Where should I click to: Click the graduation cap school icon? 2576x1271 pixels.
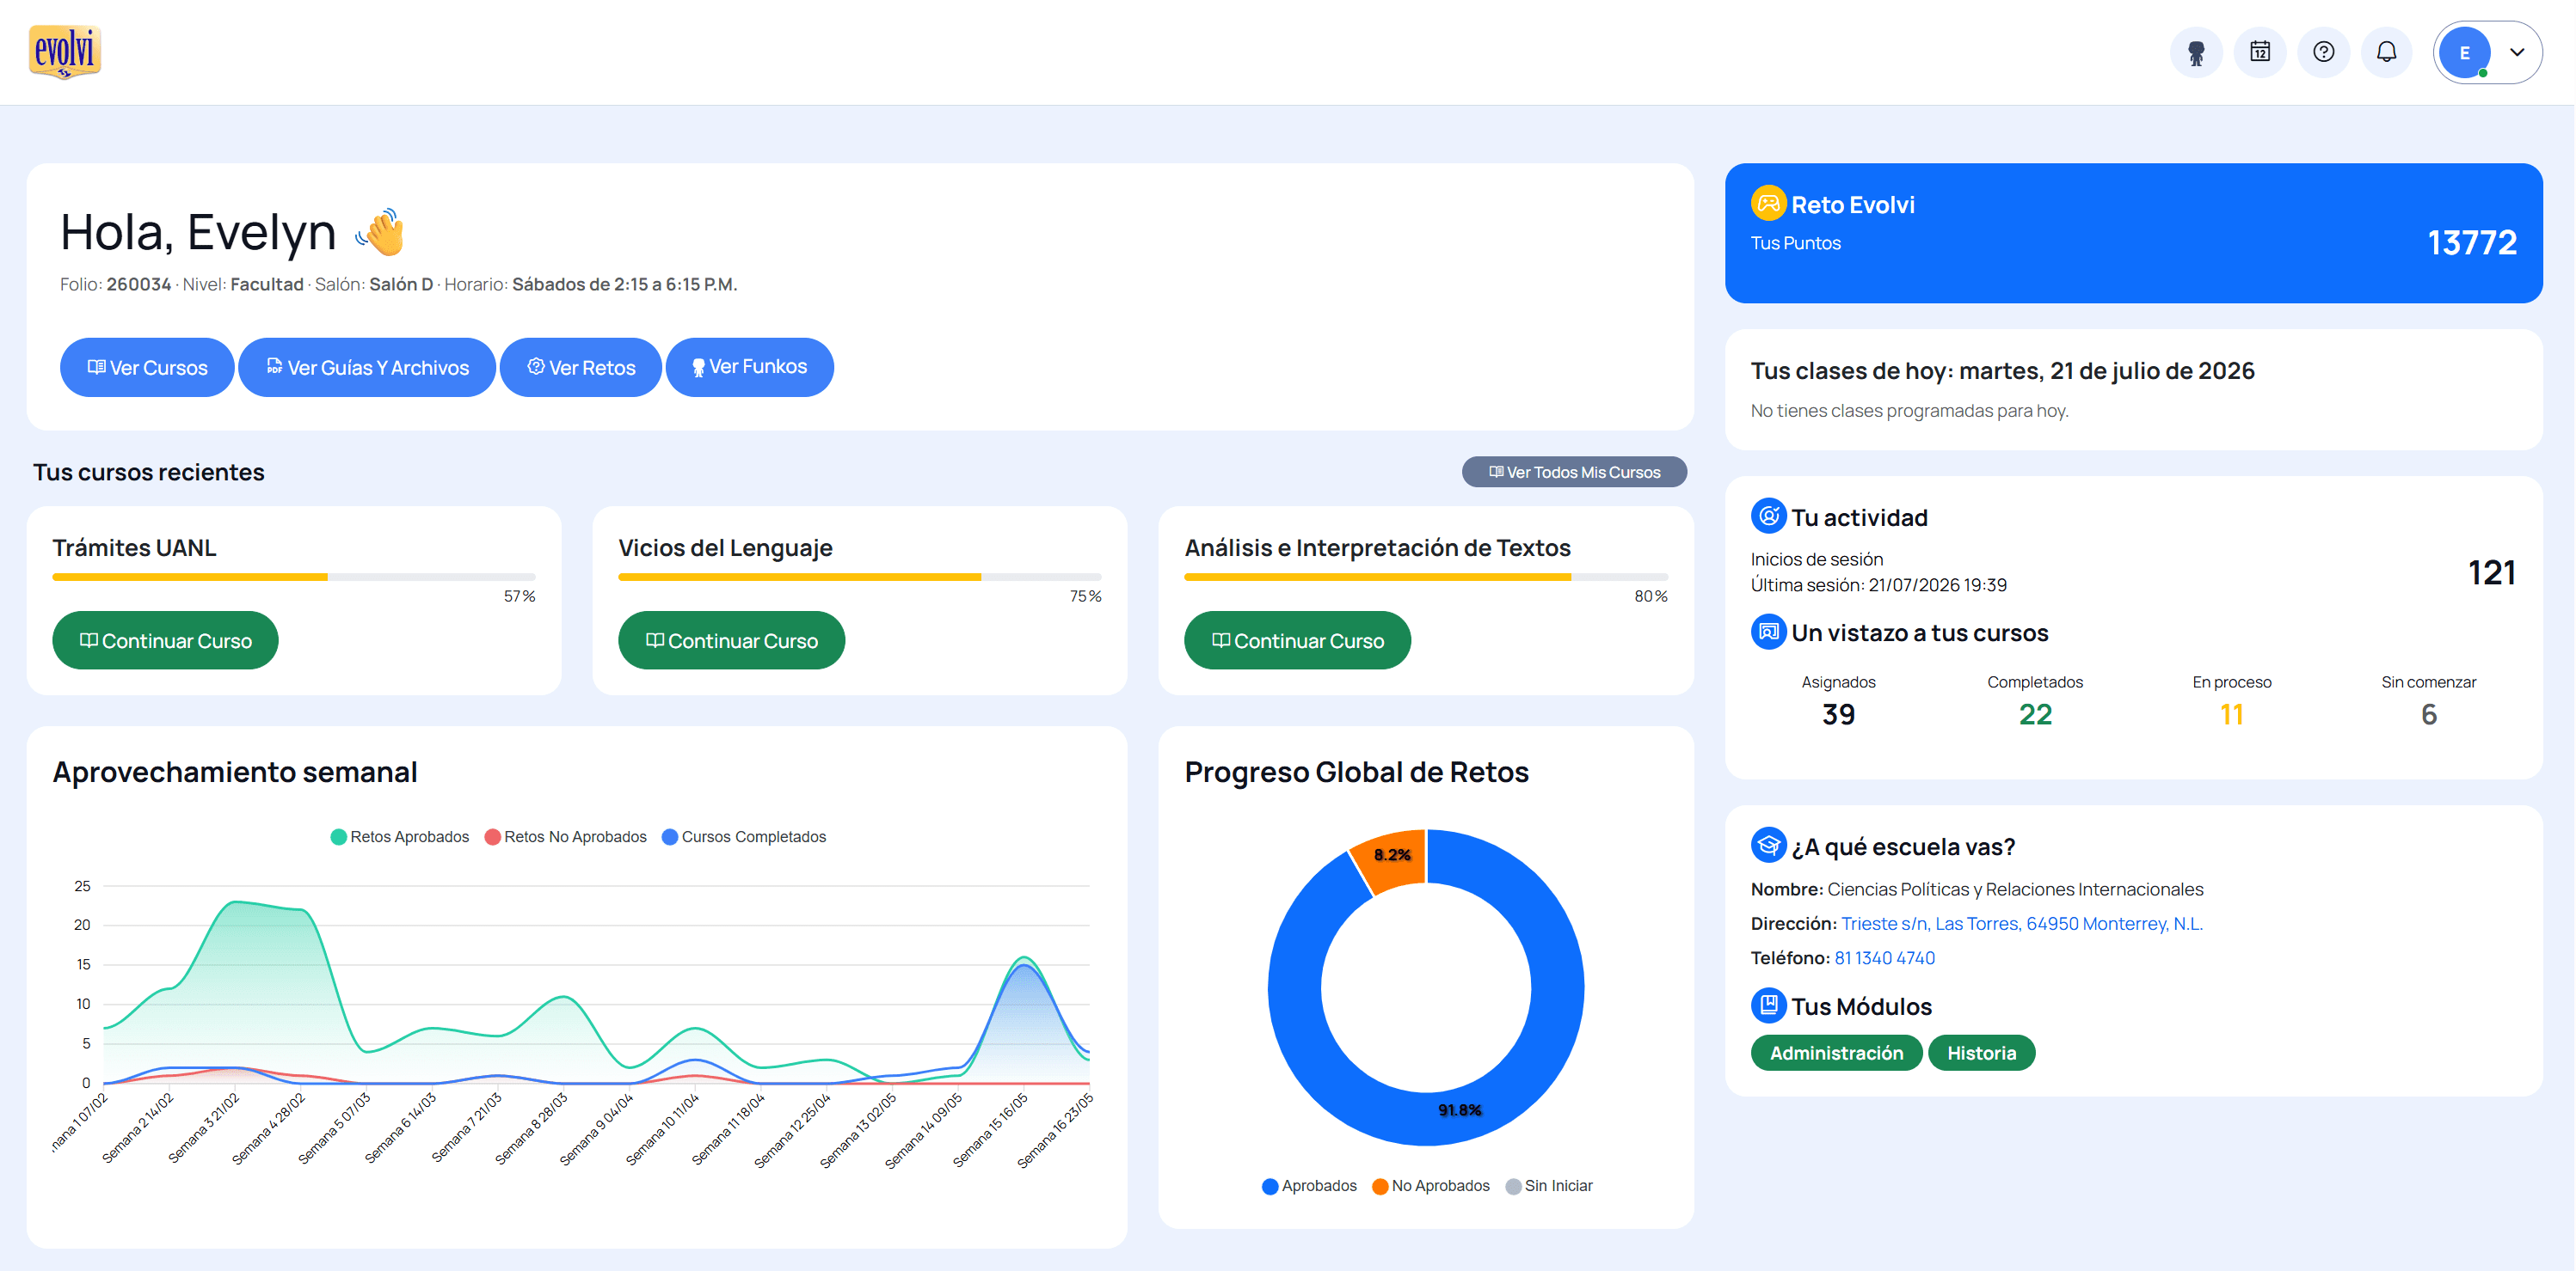[1768, 846]
